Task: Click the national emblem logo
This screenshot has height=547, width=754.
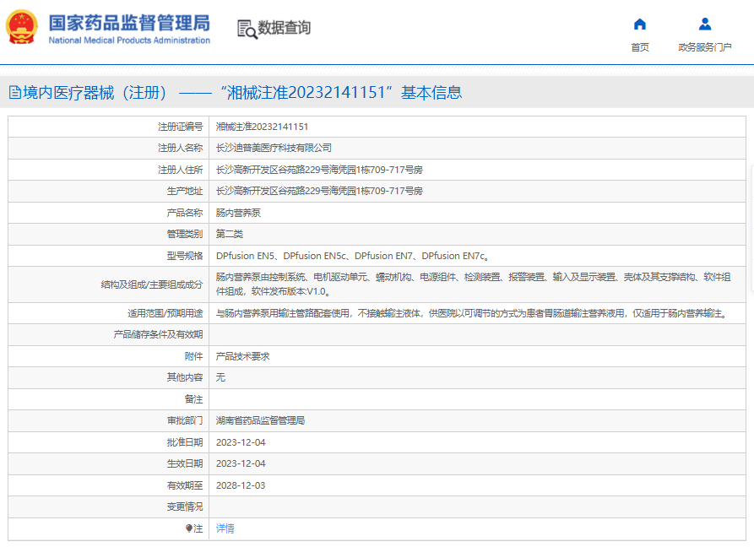Action: (x=22, y=28)
